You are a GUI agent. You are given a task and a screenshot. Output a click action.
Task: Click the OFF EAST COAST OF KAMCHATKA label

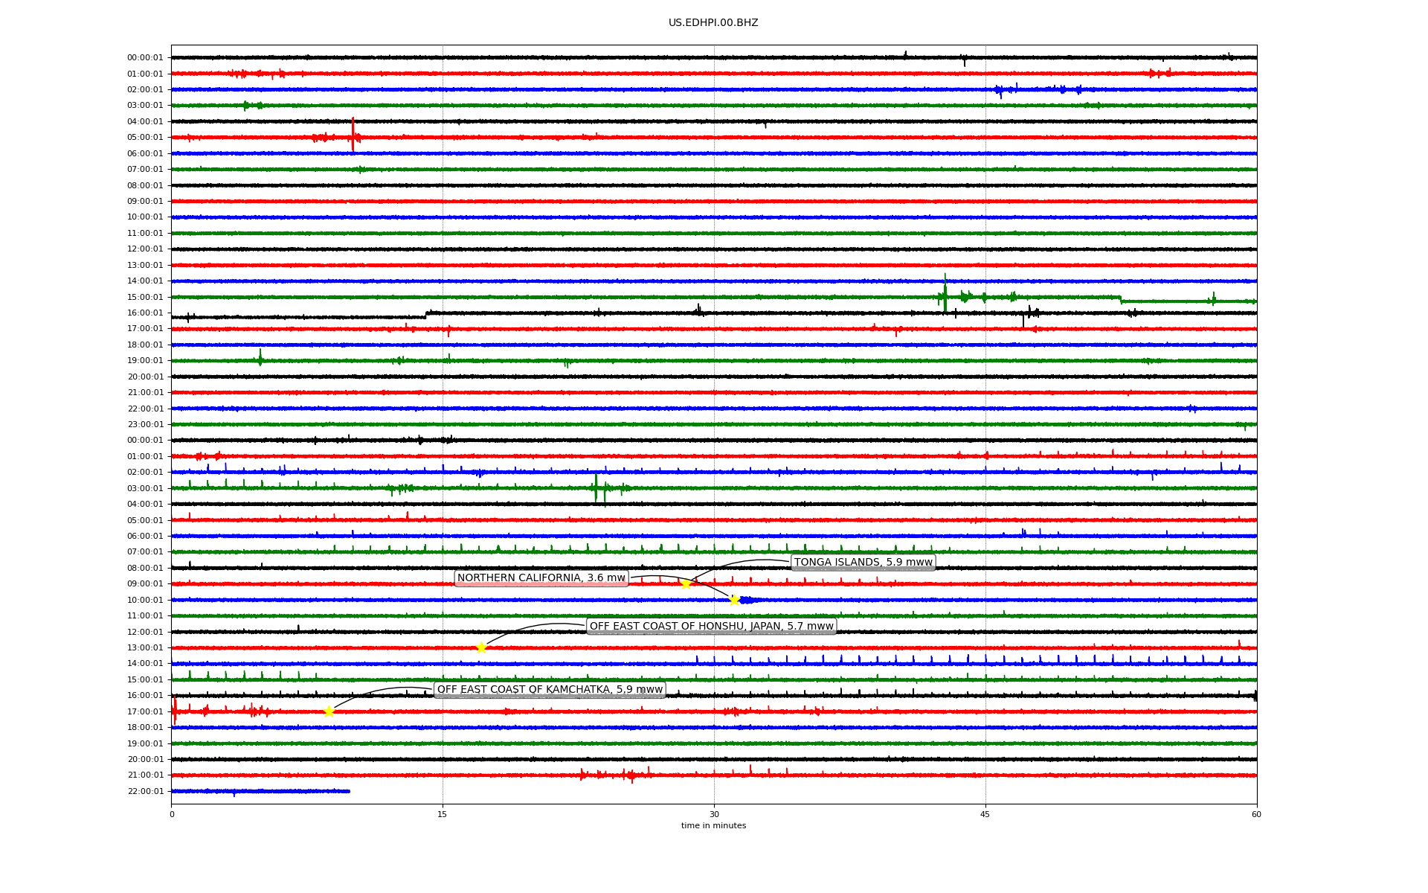tap(550, 690)
